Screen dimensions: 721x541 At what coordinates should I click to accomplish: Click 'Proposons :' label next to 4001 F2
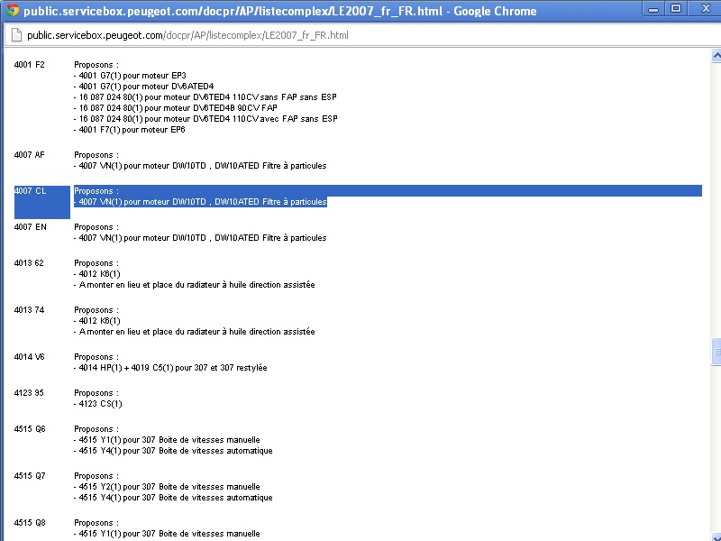pos(96,65)
